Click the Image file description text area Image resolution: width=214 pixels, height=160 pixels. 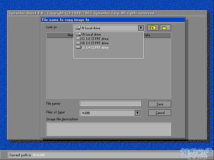click(x=109, y=129)
